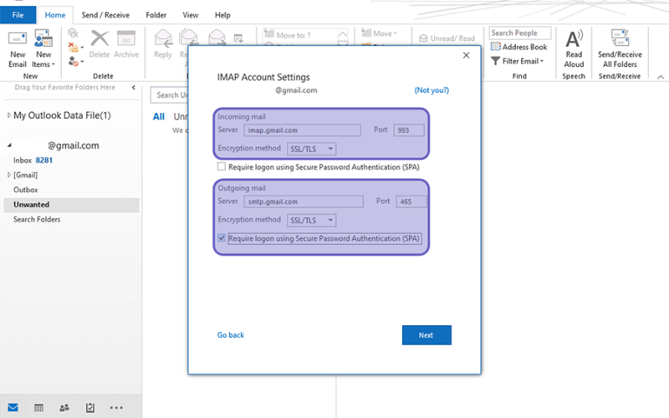
Task: Click the incoming mail Server field
Action: tap(302, 130)
